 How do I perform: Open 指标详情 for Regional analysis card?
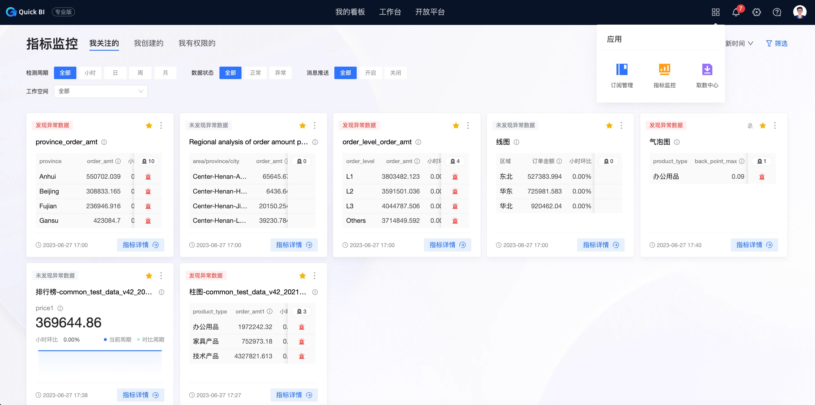(294, 245)
